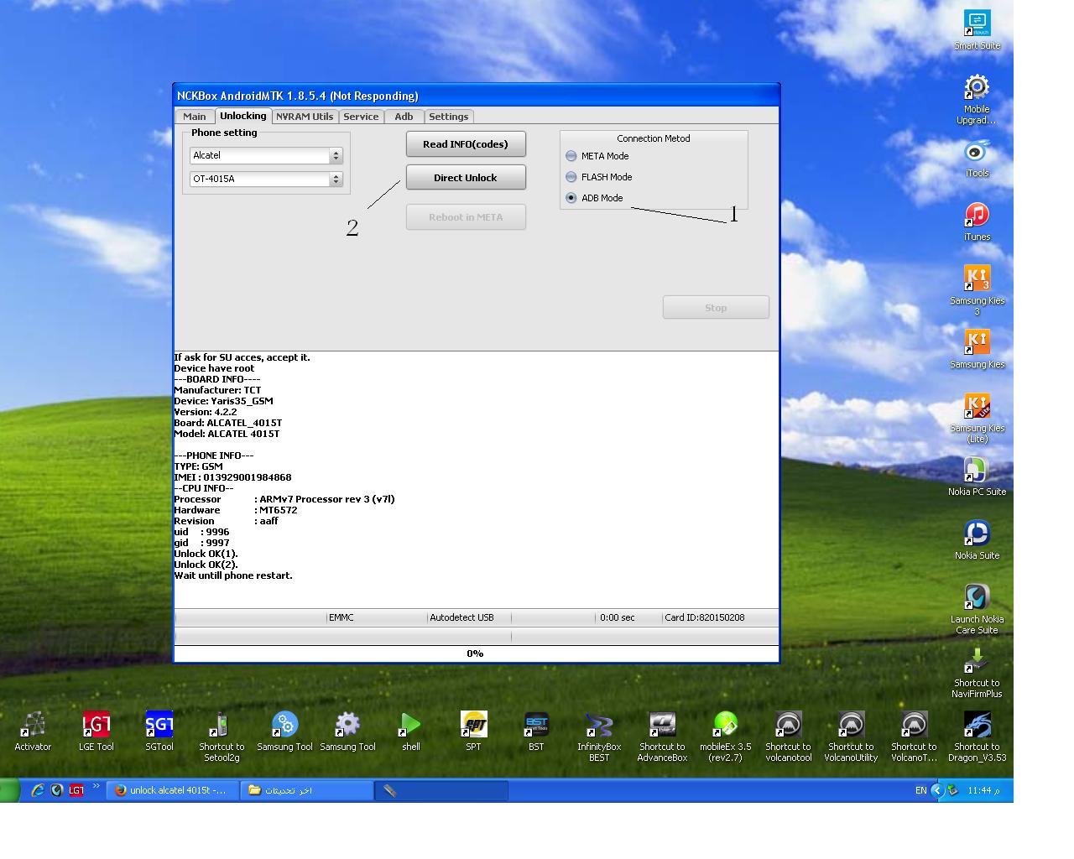Launch the Shortcut to Dragon_V3.53 icon

(977, 737)
